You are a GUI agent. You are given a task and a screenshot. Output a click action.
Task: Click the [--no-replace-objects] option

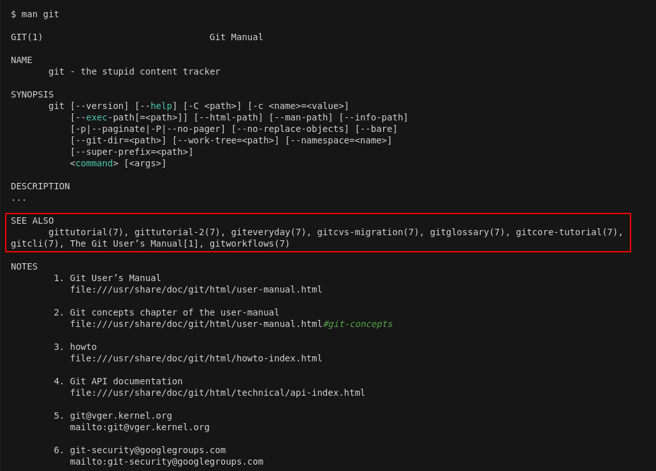pyautogui.click(x=290, y=129)
